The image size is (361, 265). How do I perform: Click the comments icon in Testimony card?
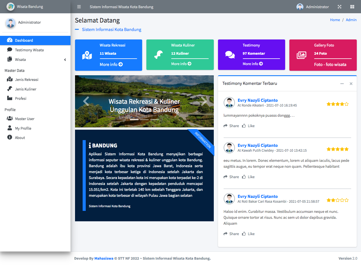[230, 55]
